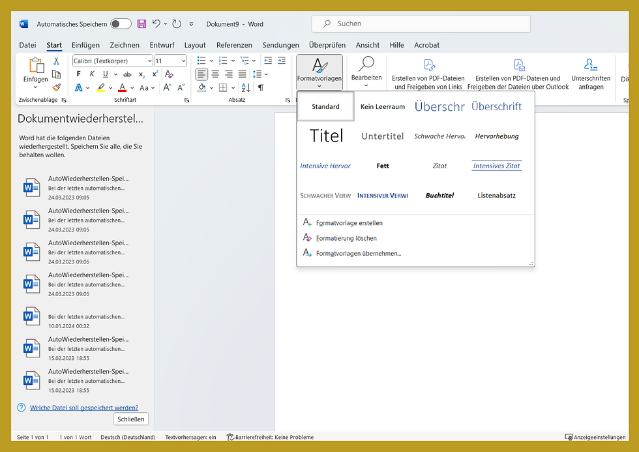Image resolution: width=639 pixels, height=452 pixels.
Task: Expand the font color arrow
Action: pyautogui.click(x=132, y=87)
